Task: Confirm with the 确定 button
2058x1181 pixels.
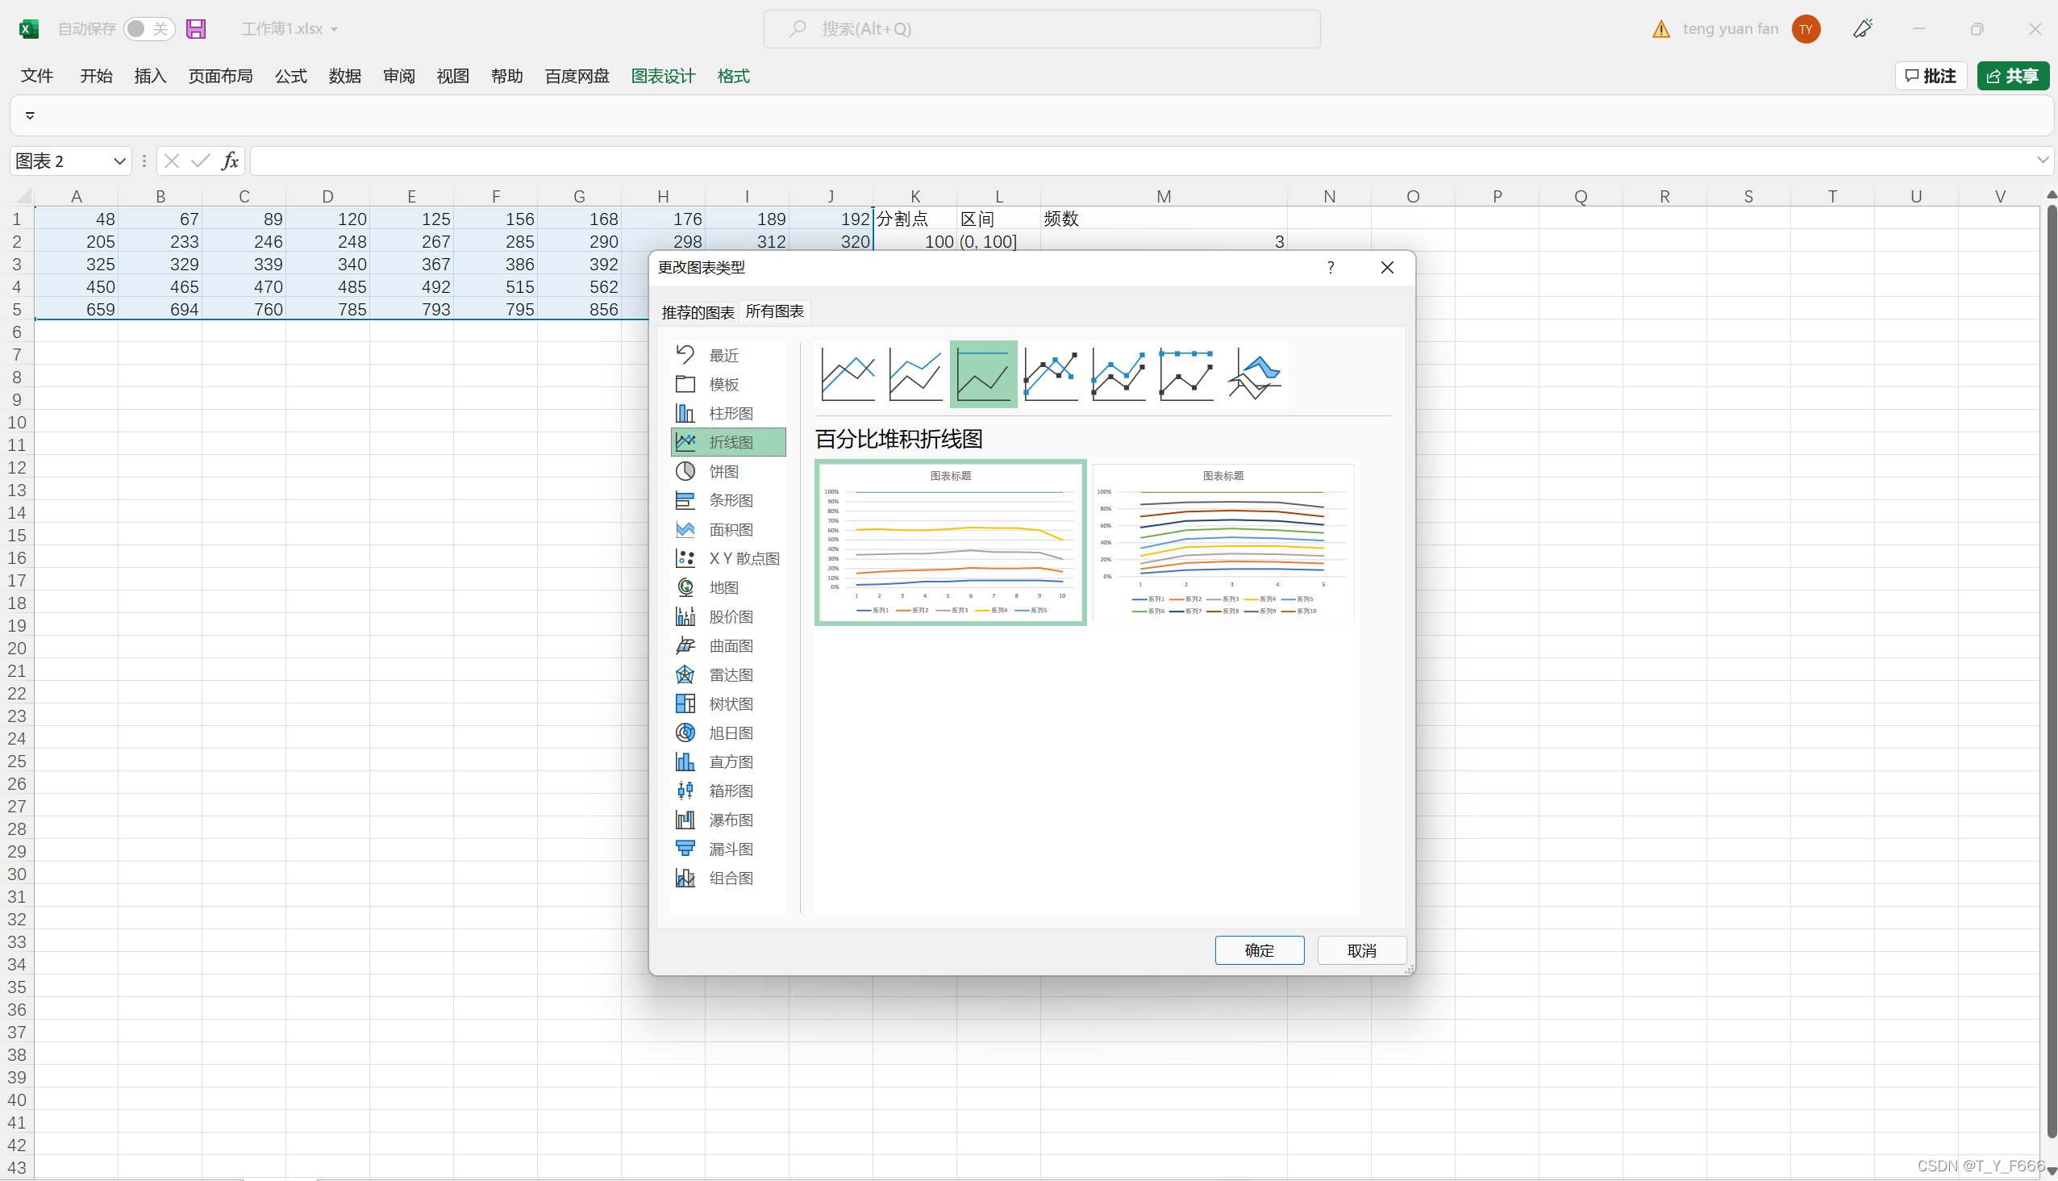Action: tap(1260, 950)
